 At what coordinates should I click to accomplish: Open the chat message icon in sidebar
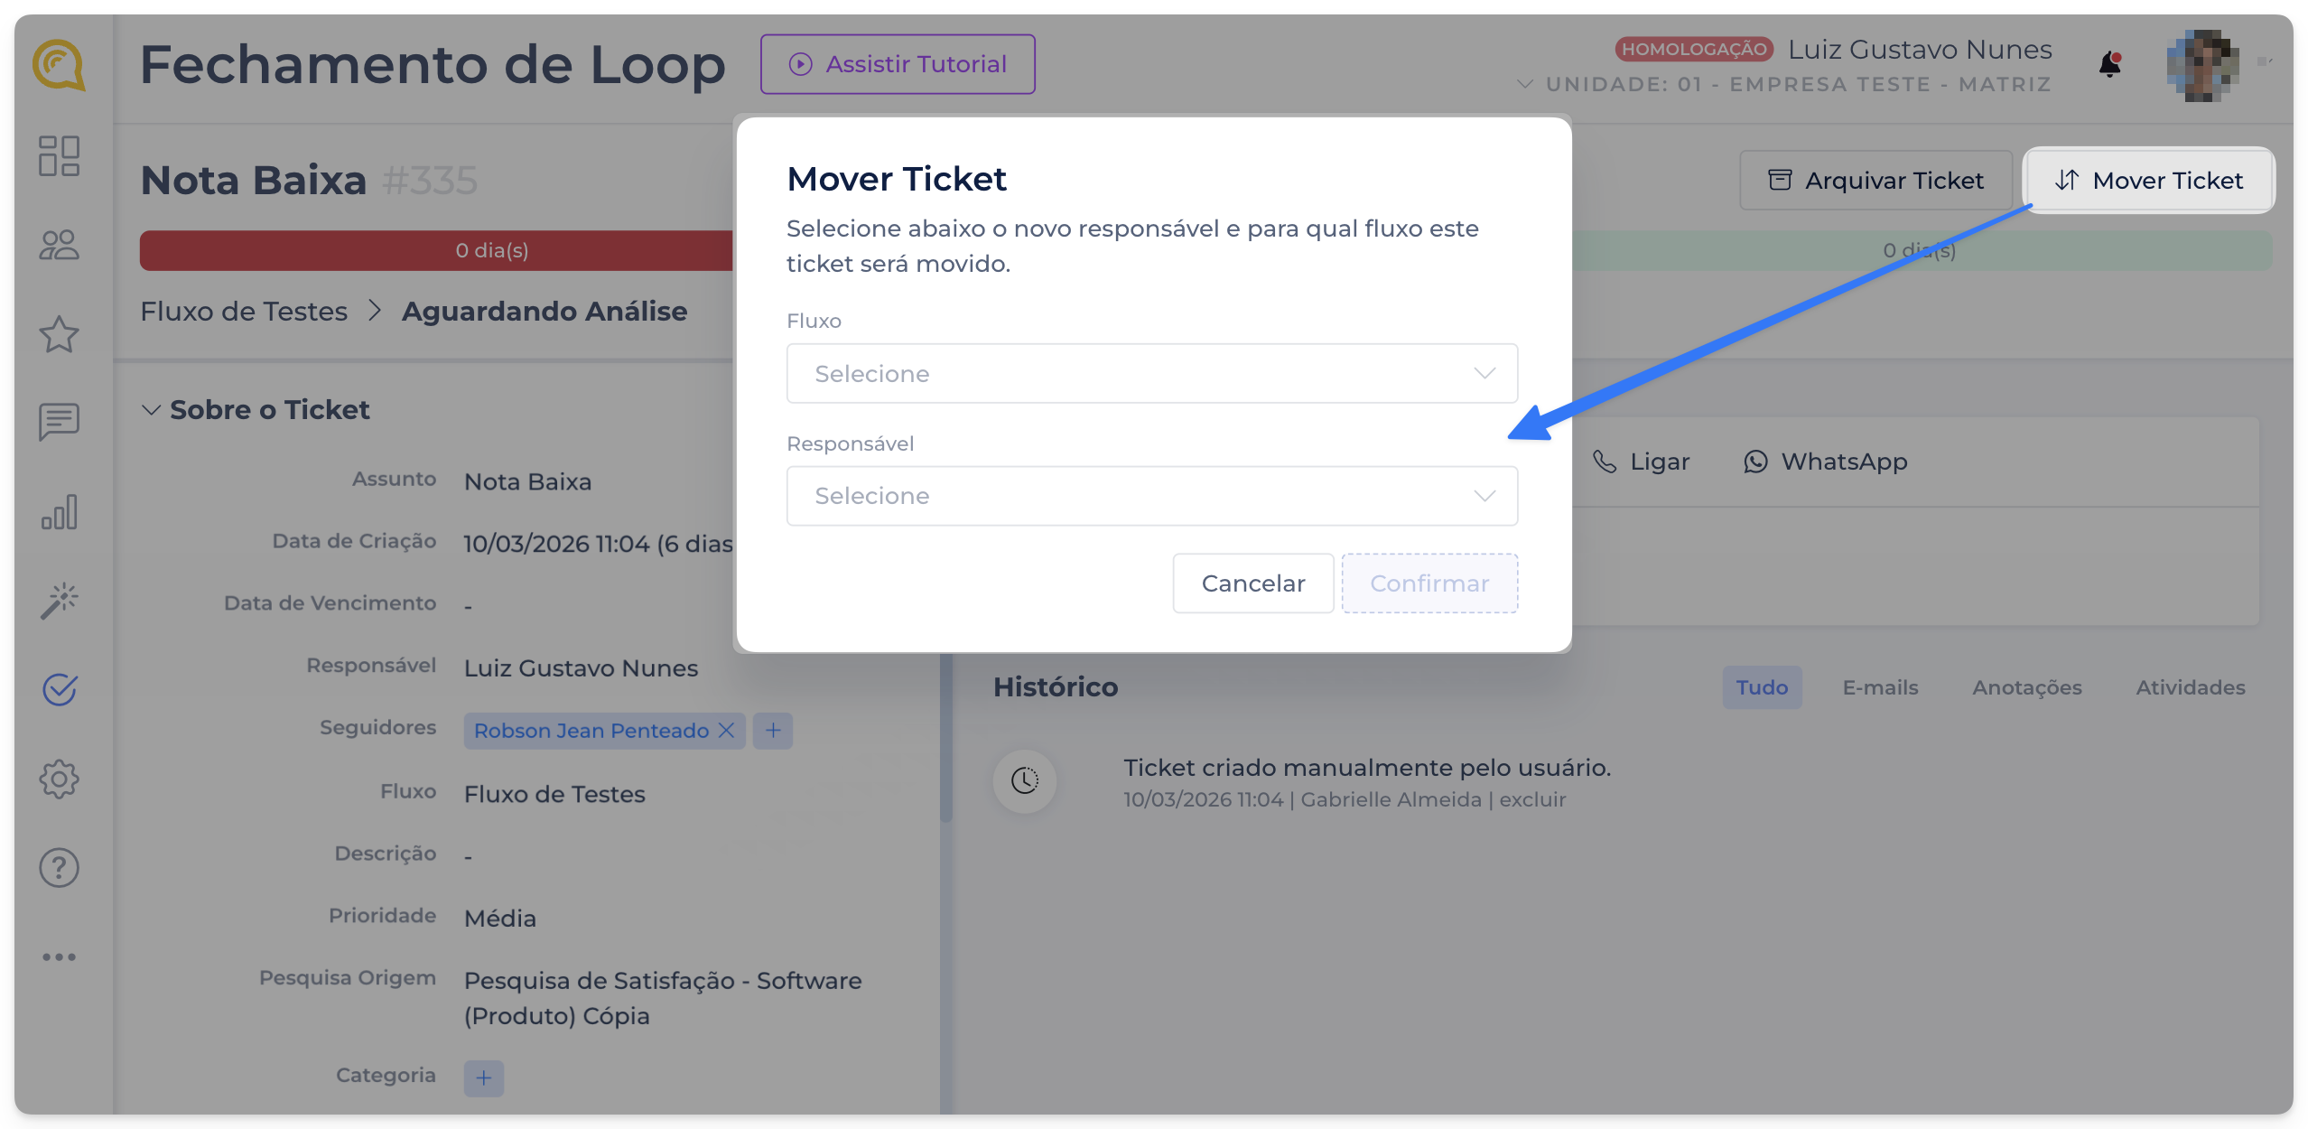pos(60,422)
